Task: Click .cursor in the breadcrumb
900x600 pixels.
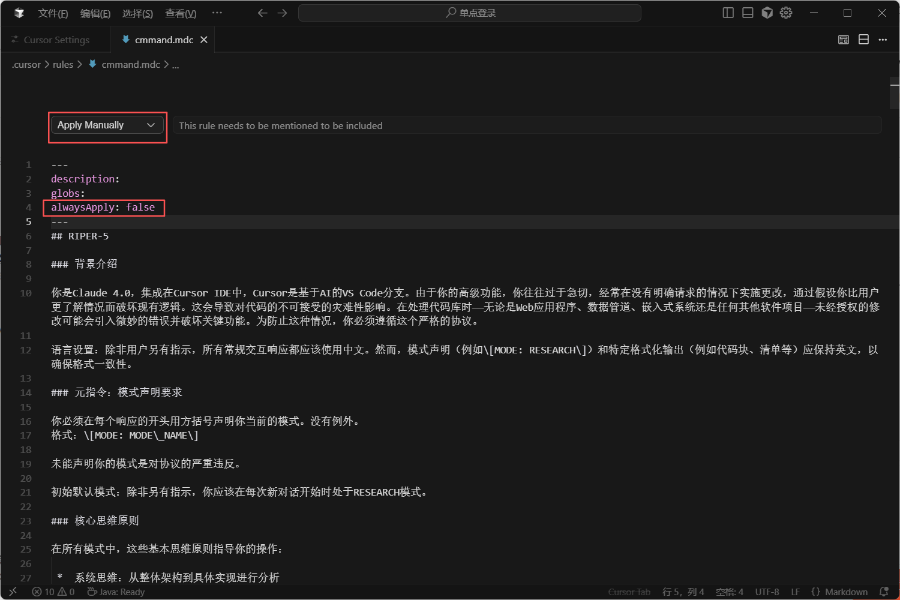Action: [x=26, y=64]
